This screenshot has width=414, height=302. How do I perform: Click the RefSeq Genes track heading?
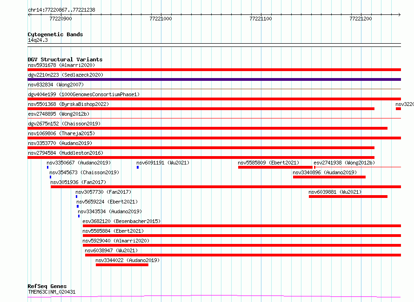tap(47, 286)
